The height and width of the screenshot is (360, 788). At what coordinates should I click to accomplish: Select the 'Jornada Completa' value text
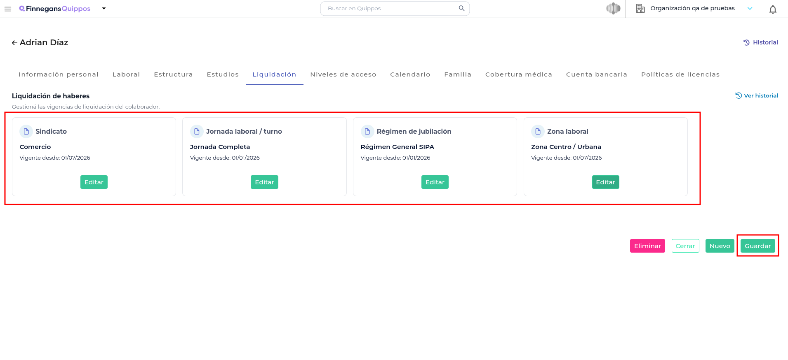point(220,147)
